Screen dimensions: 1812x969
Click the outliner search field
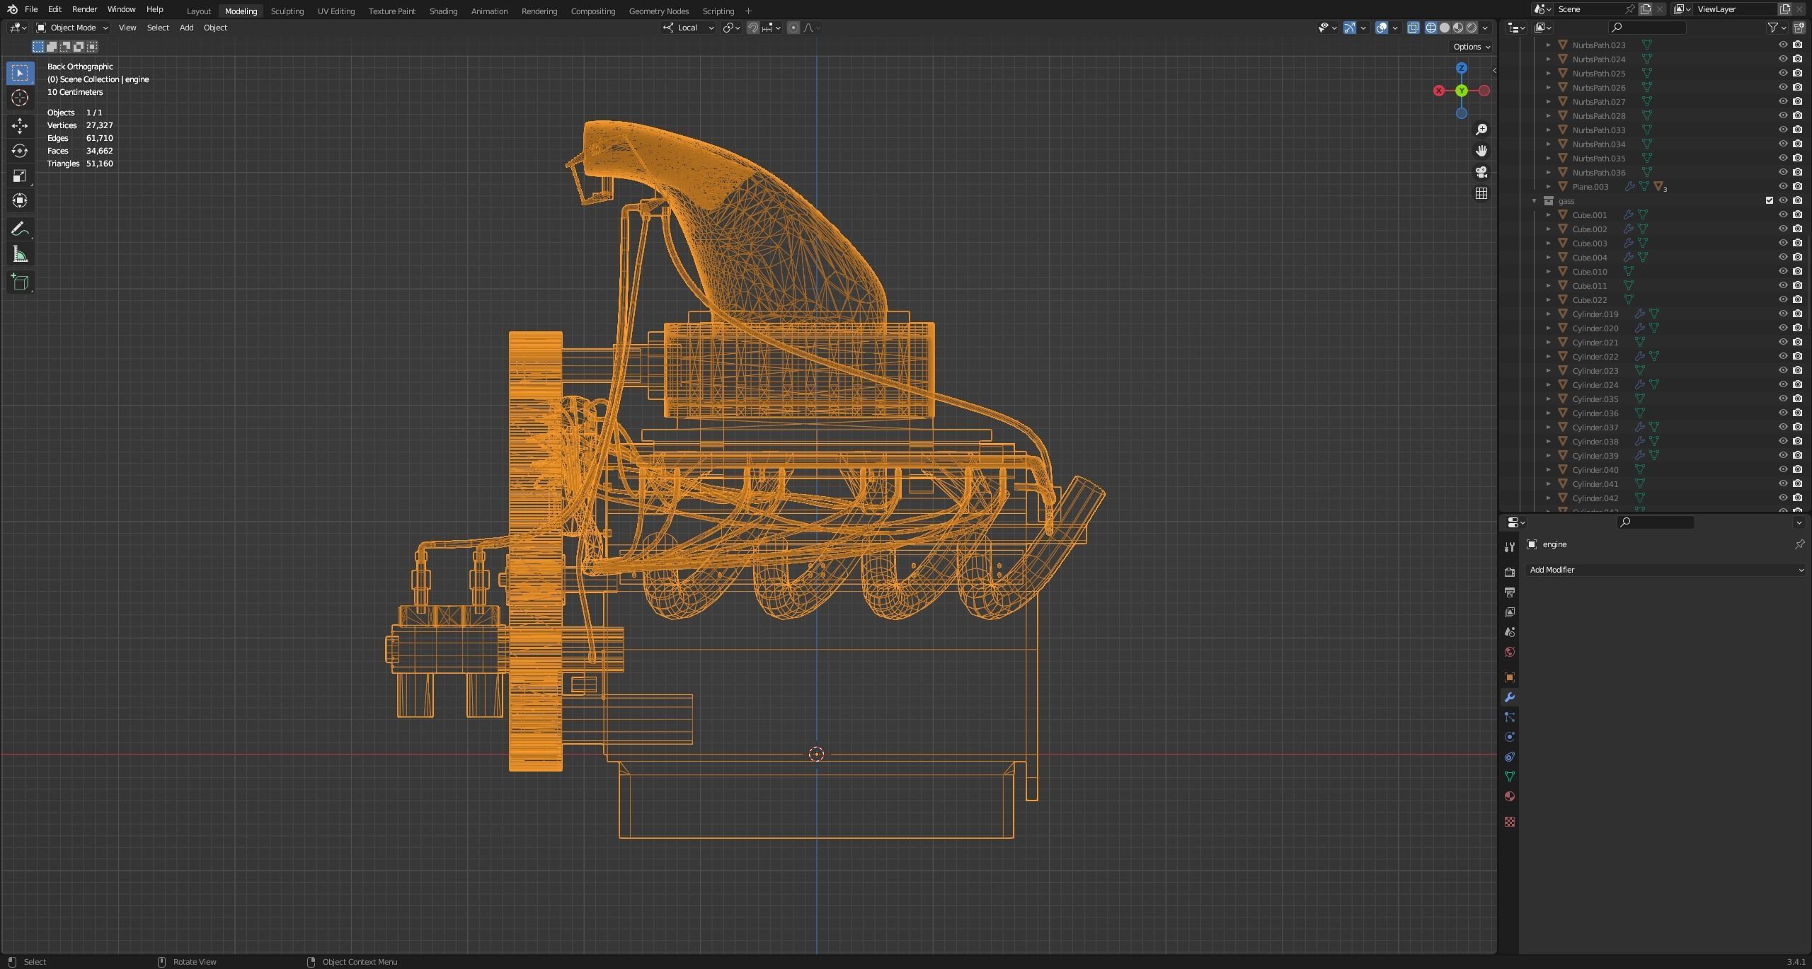click(x=1646, y=28)
